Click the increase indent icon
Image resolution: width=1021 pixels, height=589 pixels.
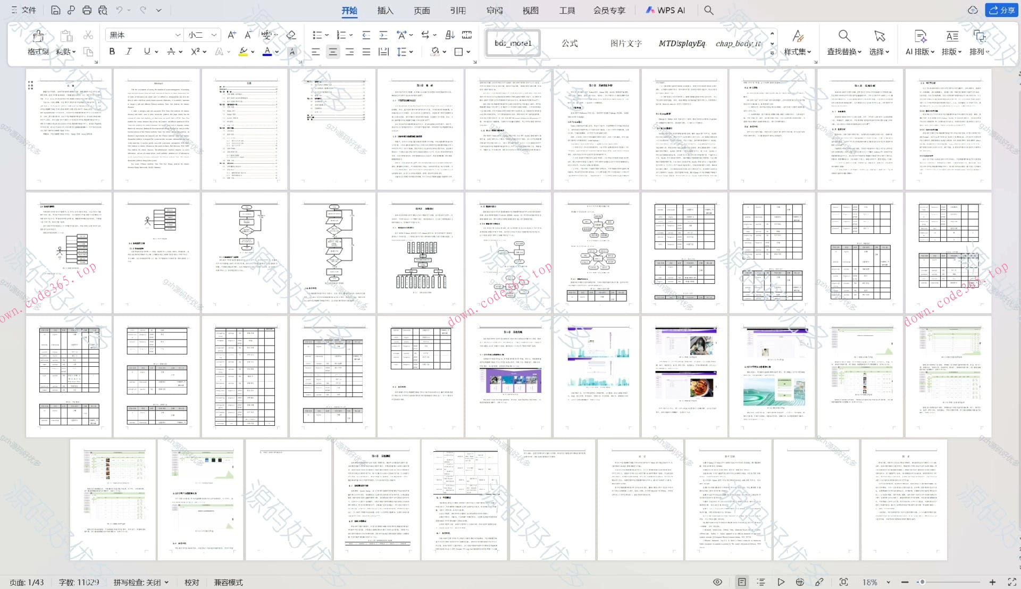tap(383, 35)
